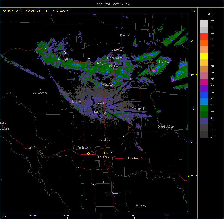224x219 pixels.
Task: Click the -50 tick on the horizontal axis
Action: pyautogui.click(x=66, y=215)
